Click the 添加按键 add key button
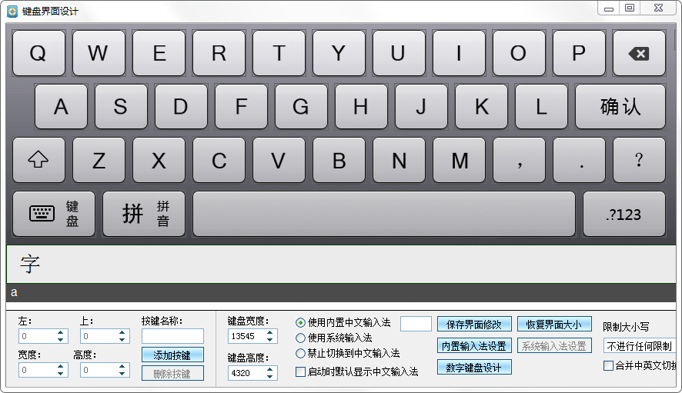 pyautogui.click(x=172, y=355)
